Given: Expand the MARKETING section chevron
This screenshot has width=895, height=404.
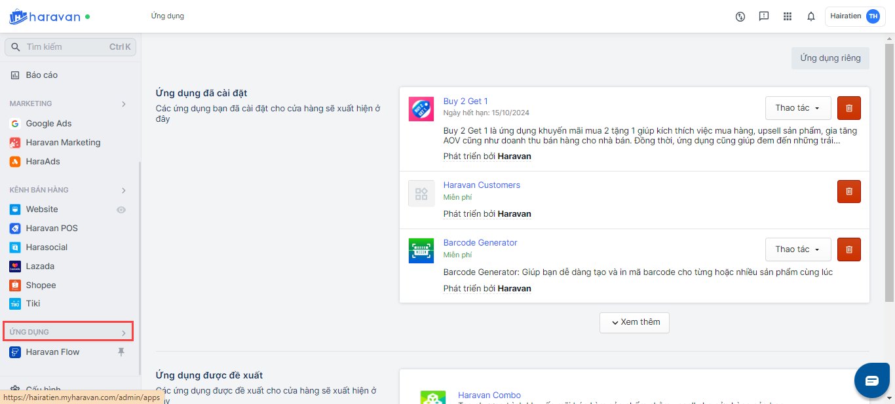Looking at the screenshot, I should click(124, 104).
